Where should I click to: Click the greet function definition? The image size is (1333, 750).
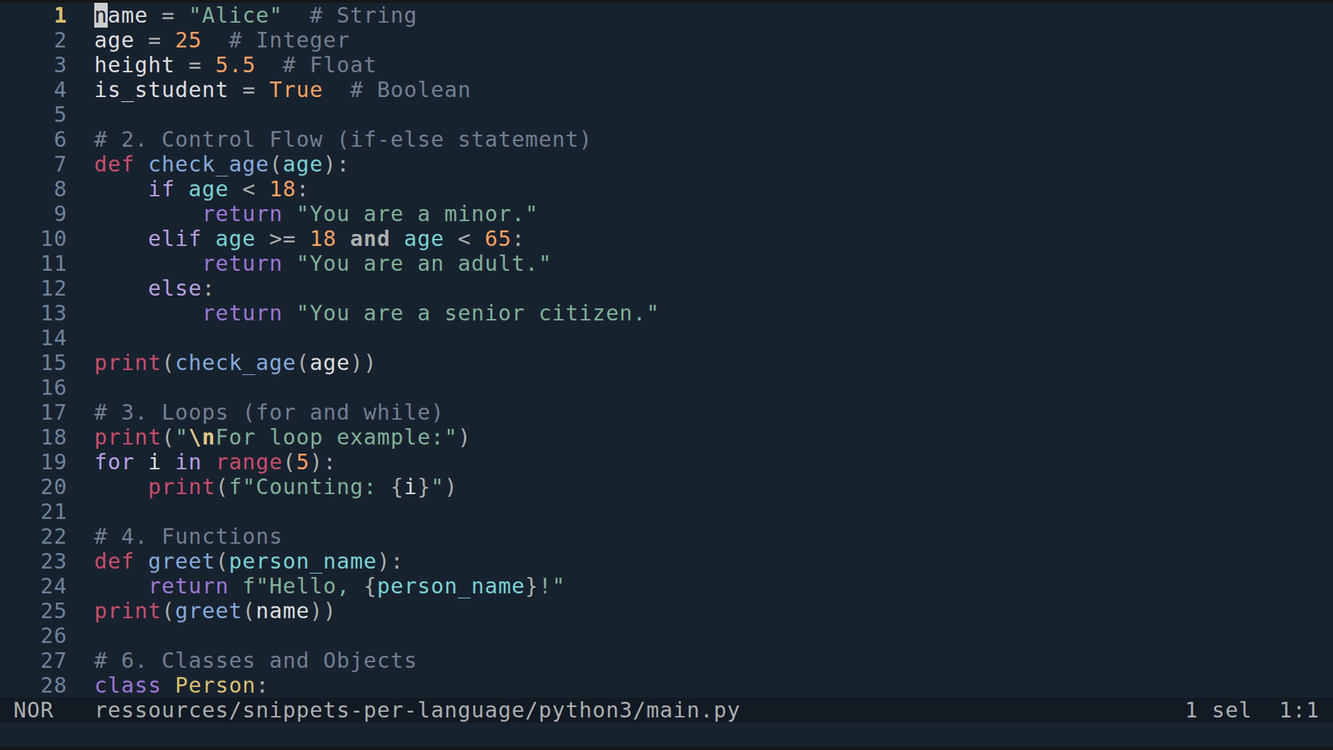click(181, 561)
